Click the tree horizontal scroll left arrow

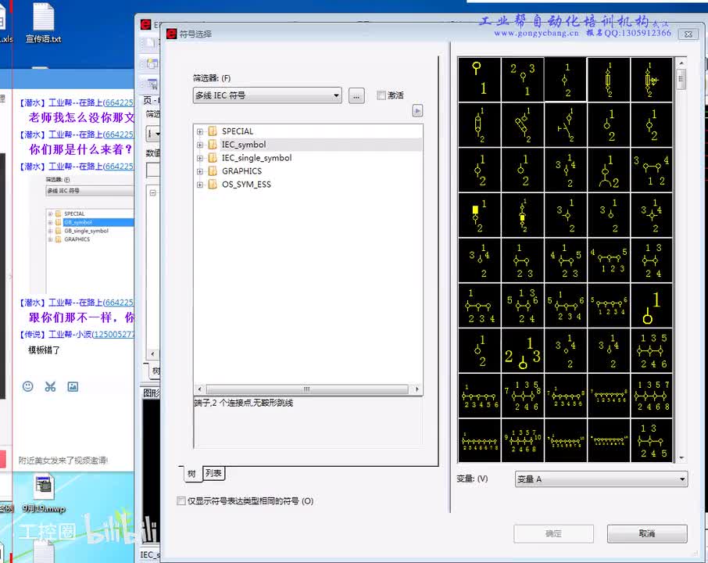coord(199,389)
